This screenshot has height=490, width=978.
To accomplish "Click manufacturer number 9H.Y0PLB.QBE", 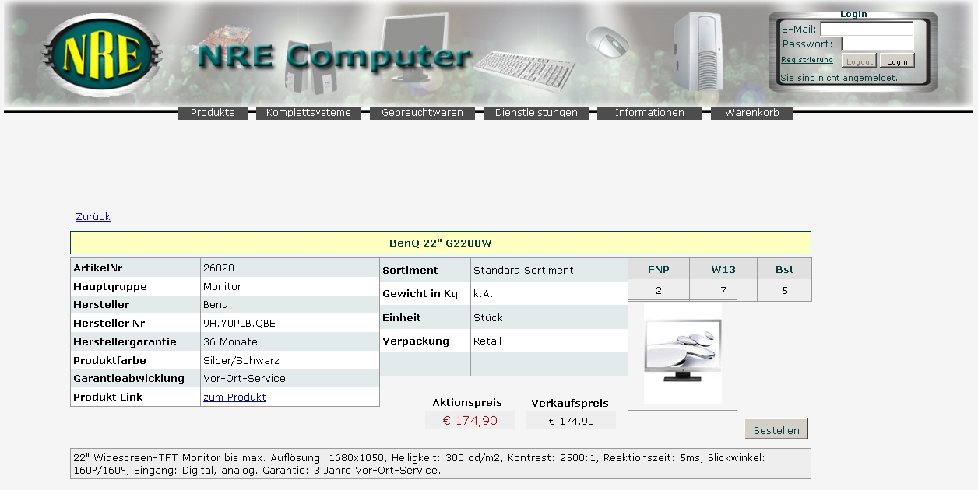I will pos(239,324).
